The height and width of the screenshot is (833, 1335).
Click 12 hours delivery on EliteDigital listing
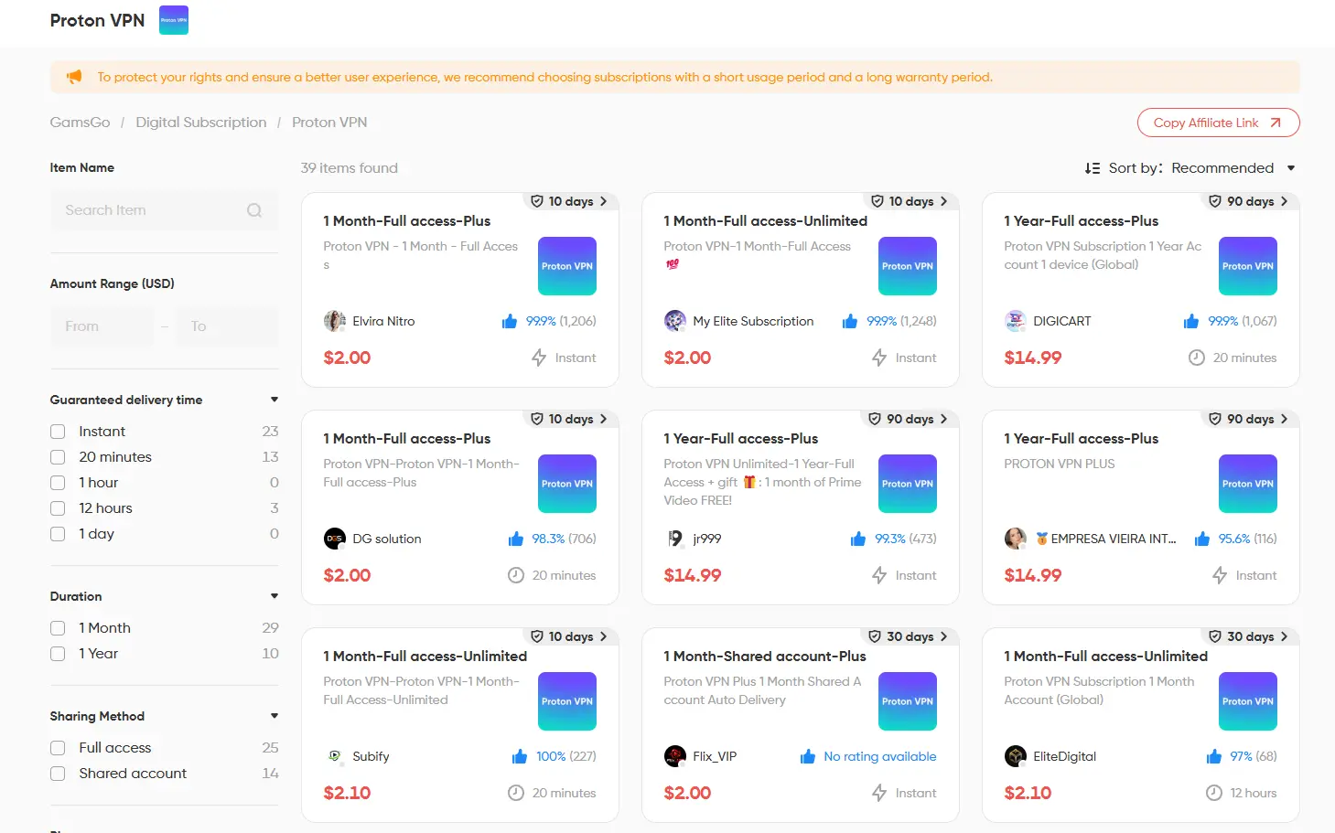coord(1242,793)
